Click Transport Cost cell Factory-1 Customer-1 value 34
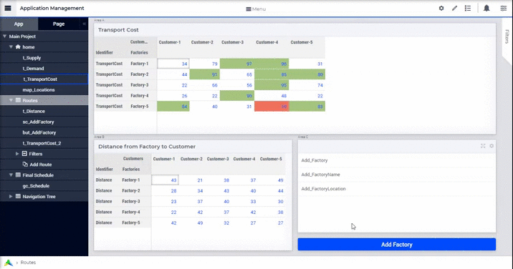This screenshot has height=269, width=513. click(x=173, y=64)
